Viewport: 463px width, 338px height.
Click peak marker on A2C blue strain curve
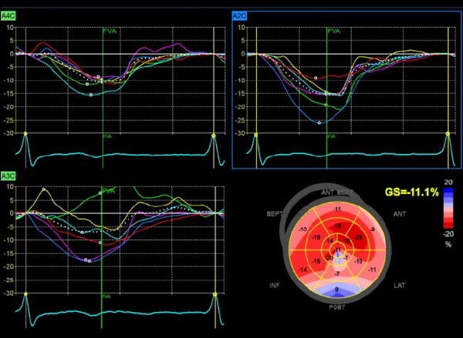point(319,122)
